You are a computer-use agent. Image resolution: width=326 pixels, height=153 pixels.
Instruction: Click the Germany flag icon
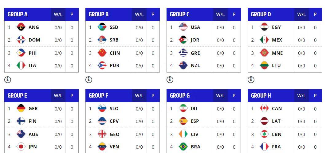click(x=21, y=108)
